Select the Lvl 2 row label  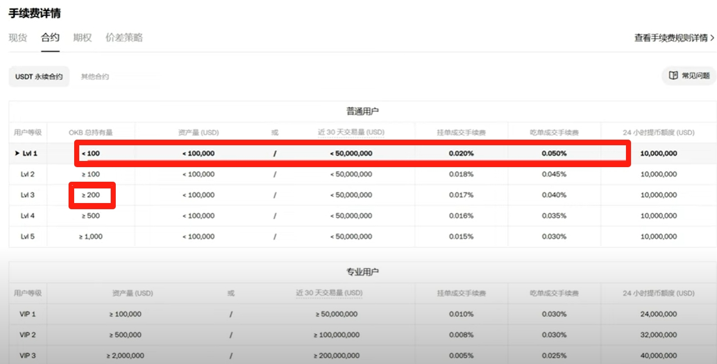28,174
